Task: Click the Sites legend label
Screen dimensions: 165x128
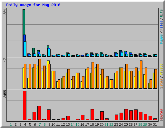Action: click(161, 84)
